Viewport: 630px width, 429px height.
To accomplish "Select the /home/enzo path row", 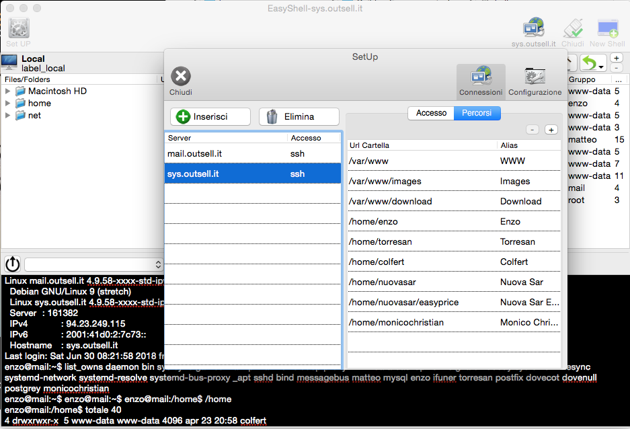I will [x=454, y=221].
